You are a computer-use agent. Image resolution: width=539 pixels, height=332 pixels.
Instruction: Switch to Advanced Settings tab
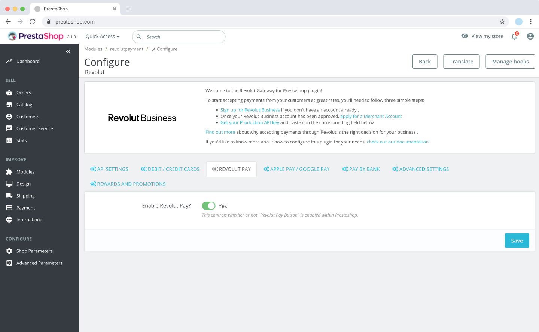[x=421, y=169]
